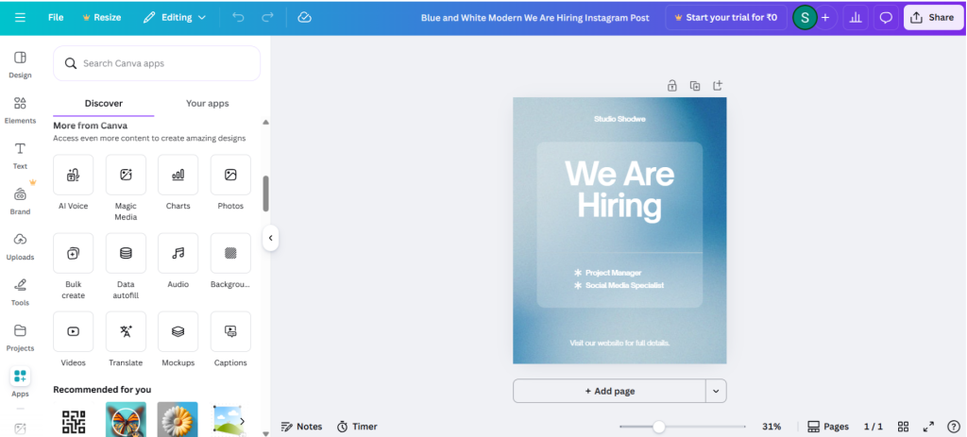Show next recommended apps with chevron
The width and height of the screenshot is (967, 437).
(x=242, y=421)
